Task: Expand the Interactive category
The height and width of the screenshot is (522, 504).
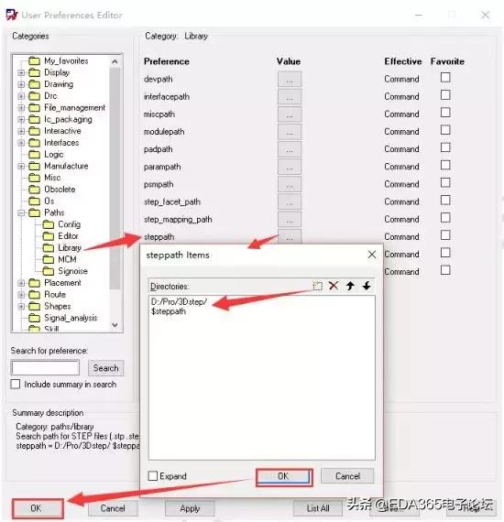Action: [x=21, y=131]
